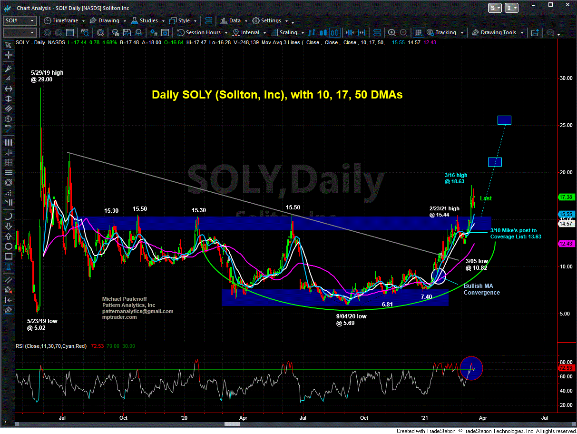Choose the arc drawing tool
Screen dimensions: 577x434
click(x=8, y=217)
